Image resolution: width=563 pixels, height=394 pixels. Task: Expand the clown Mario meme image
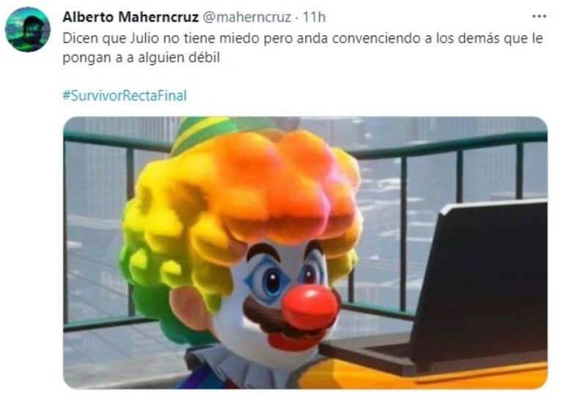coord(305,253)
